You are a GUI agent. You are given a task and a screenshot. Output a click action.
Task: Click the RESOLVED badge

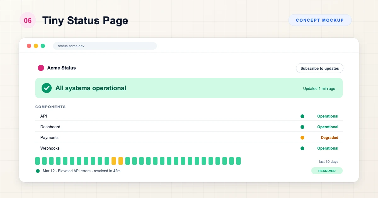(x=327, y=171)
